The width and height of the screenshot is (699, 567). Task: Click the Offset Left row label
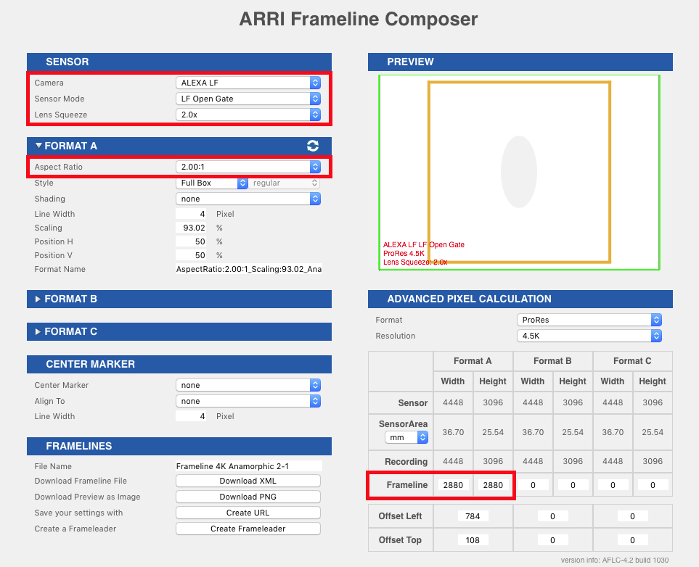point(401,516)
